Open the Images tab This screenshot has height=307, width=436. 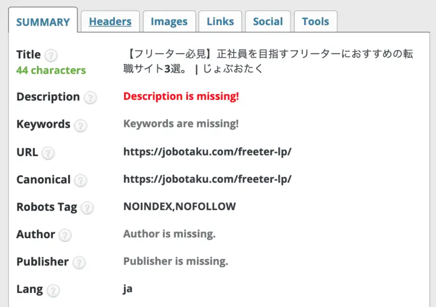169,22
